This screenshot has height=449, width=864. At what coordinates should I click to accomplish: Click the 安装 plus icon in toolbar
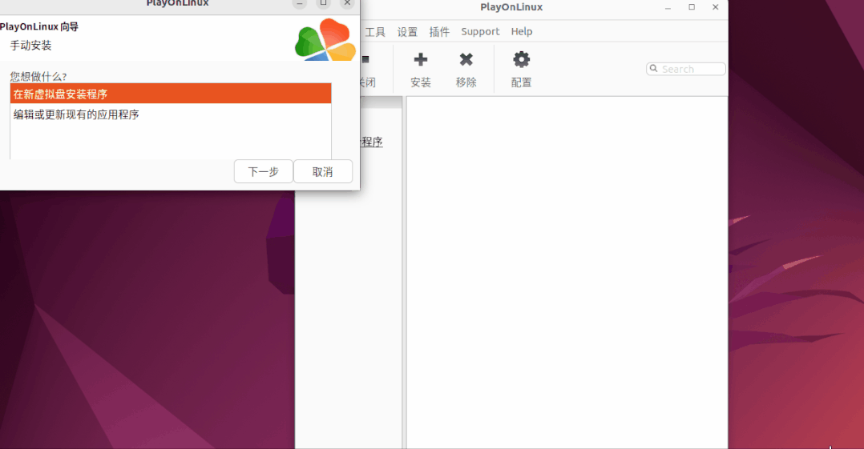[421, 59]
